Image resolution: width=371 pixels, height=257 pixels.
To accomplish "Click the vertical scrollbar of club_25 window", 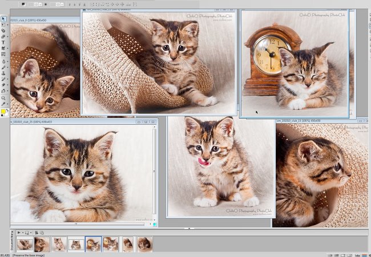I will click(154, 170).
